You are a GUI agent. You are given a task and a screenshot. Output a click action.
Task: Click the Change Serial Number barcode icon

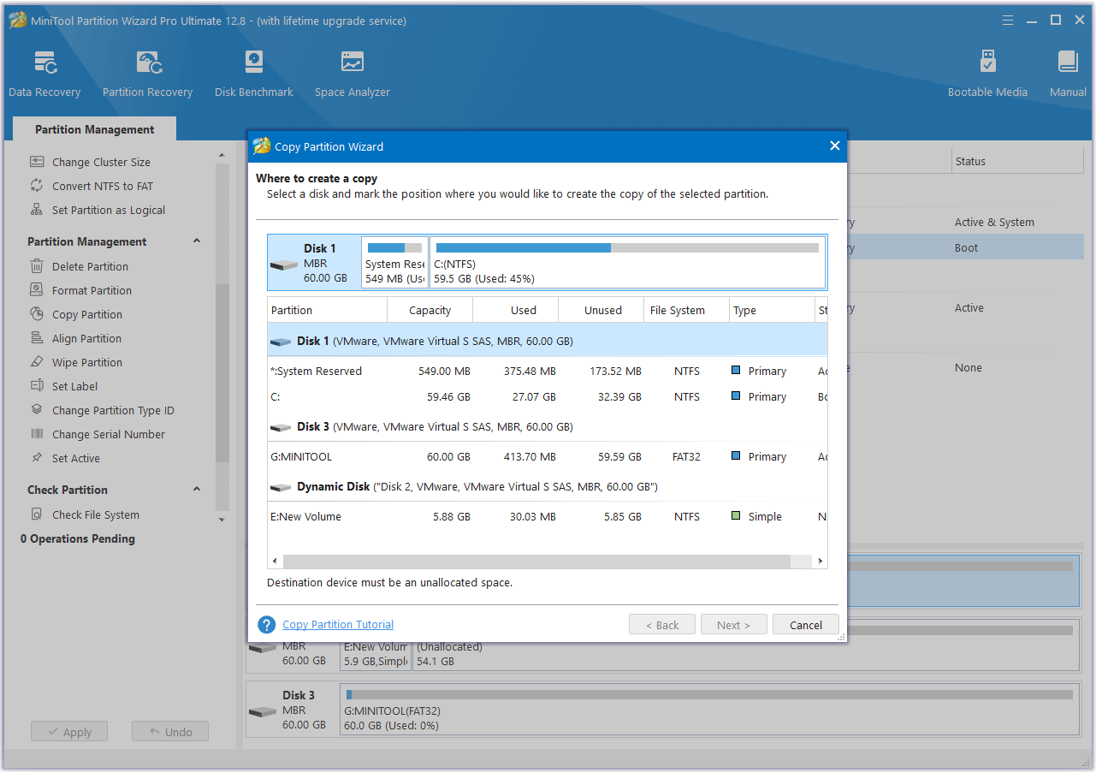(x=37, y=434)
